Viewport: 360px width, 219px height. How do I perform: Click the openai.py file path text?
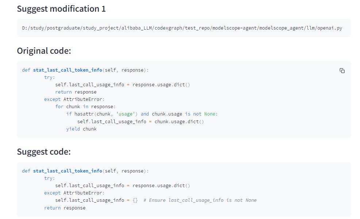click(182, 28)
